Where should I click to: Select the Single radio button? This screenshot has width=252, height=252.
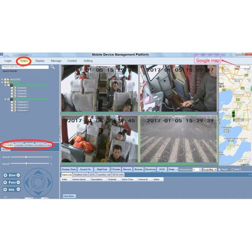[220, 169]
